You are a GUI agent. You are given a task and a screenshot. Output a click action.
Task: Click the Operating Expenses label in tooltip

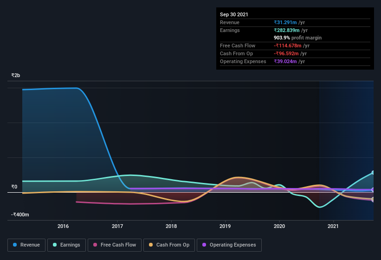coord(243,61)
